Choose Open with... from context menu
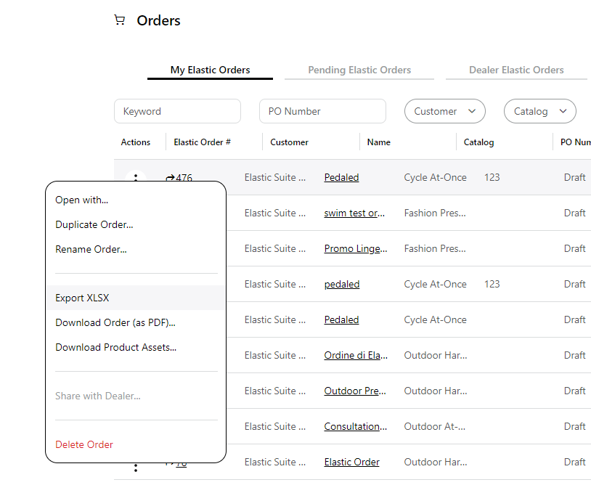 coord(81,200)
